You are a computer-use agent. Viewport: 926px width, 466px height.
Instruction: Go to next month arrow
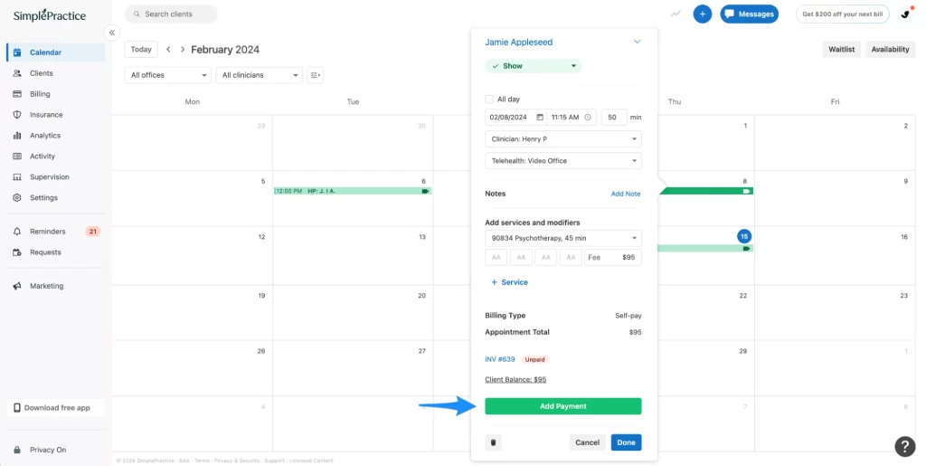click(183, 50)
